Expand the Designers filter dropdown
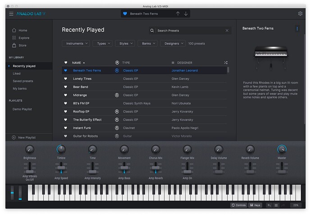This screenshot has width=311, height=215. [x=173, y=43]
